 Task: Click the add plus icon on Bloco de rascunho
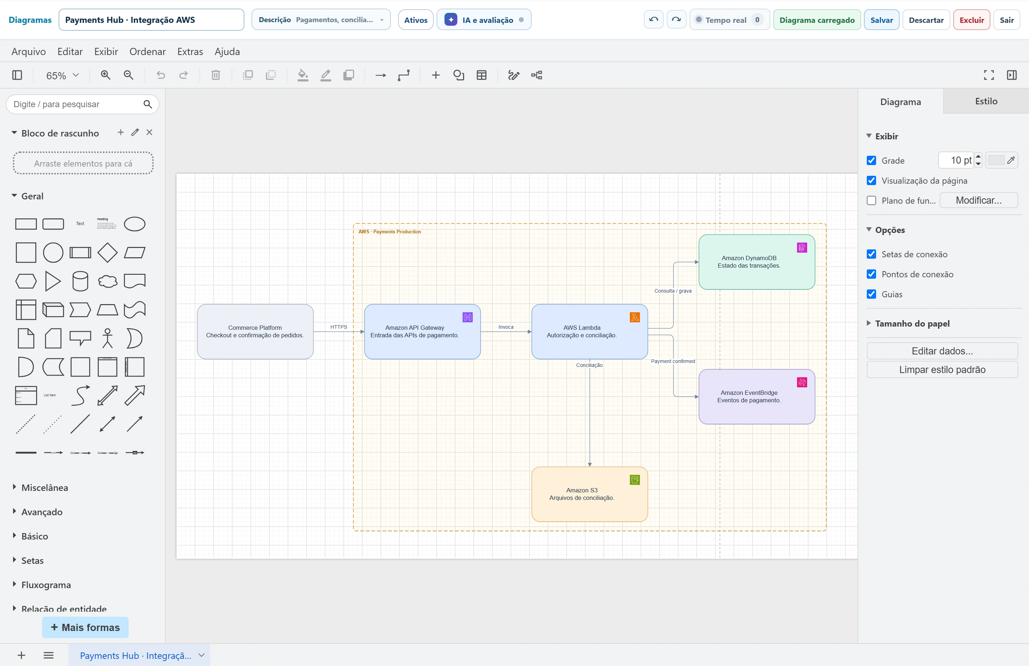click(121, 132)
